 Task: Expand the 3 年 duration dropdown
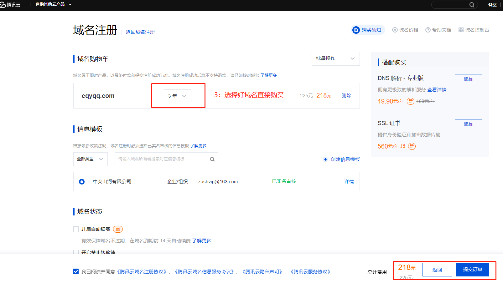coord(177,96)
